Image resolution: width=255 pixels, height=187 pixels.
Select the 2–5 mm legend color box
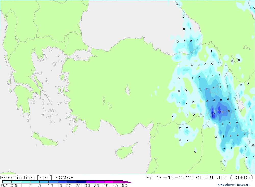click(35, 182)
